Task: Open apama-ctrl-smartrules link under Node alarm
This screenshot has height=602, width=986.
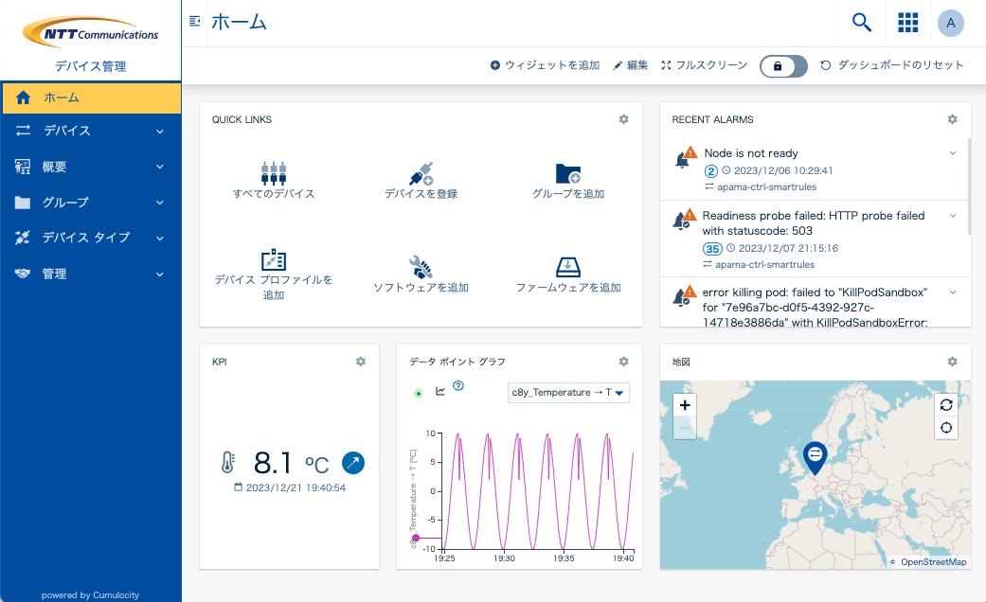Action: (766, 187)
